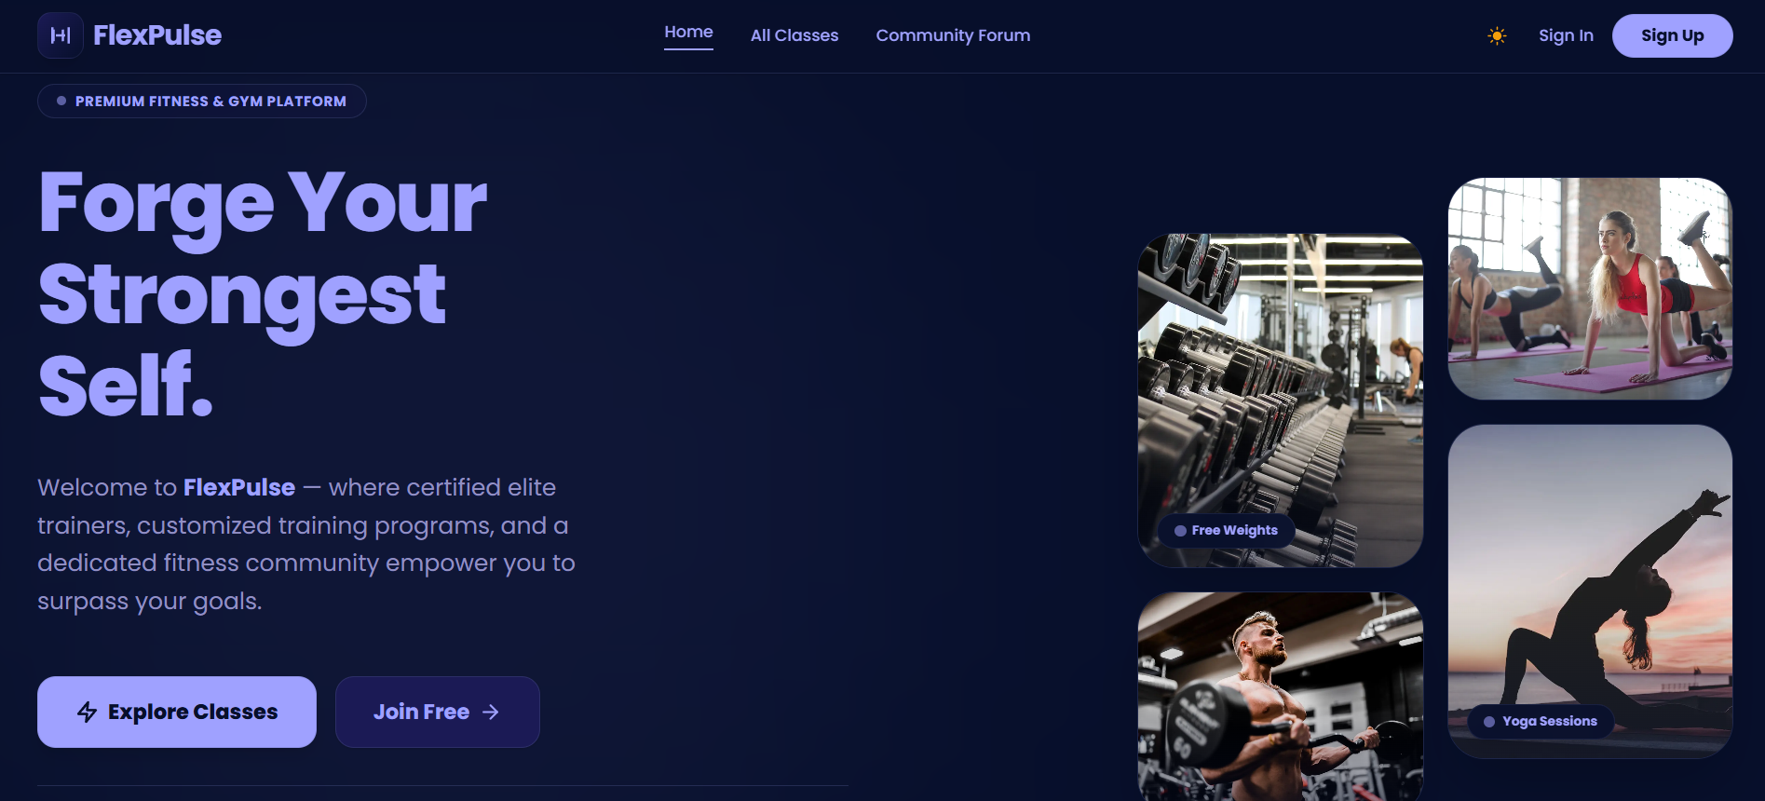Viewport: 1765px width, 801px height.
Task: Open the Community Forum nav link
Action: tap(953, 35)
